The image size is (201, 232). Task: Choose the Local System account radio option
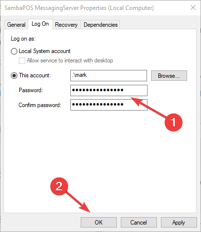pos(14,51)
